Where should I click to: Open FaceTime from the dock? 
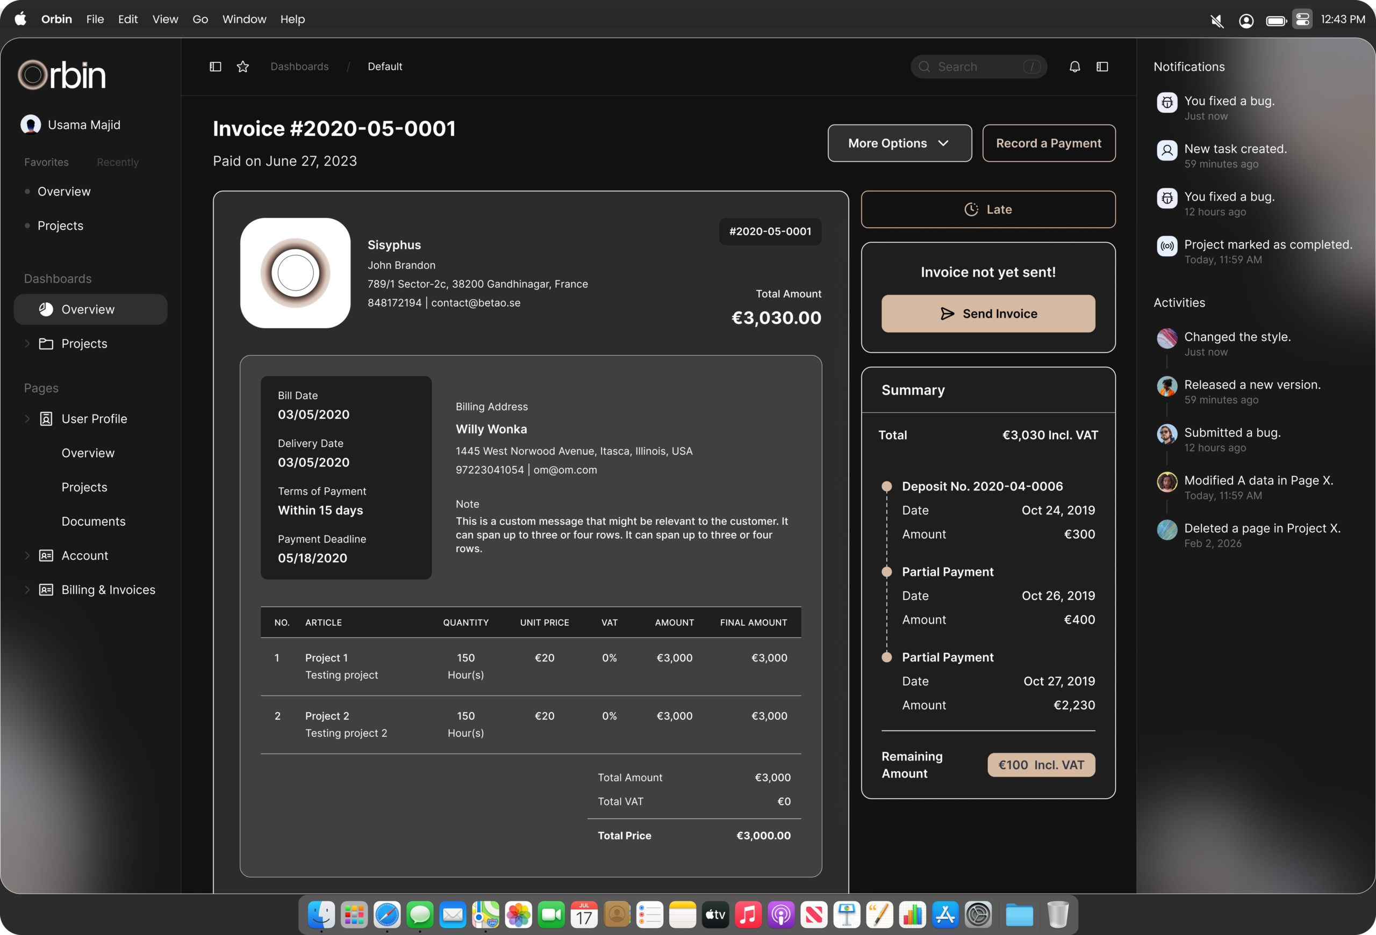click(x=551, y=915)
